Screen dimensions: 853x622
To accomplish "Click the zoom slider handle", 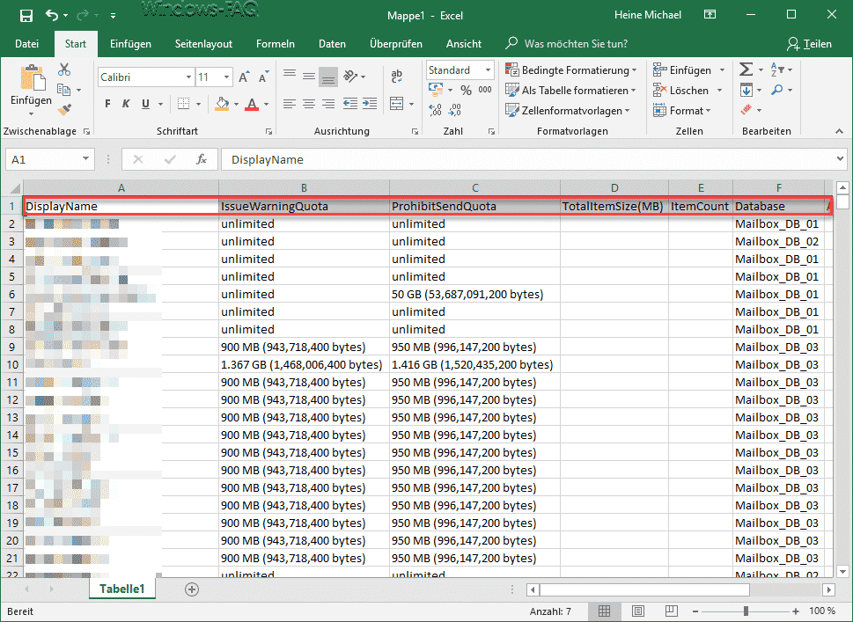I will tap(746, 611).
